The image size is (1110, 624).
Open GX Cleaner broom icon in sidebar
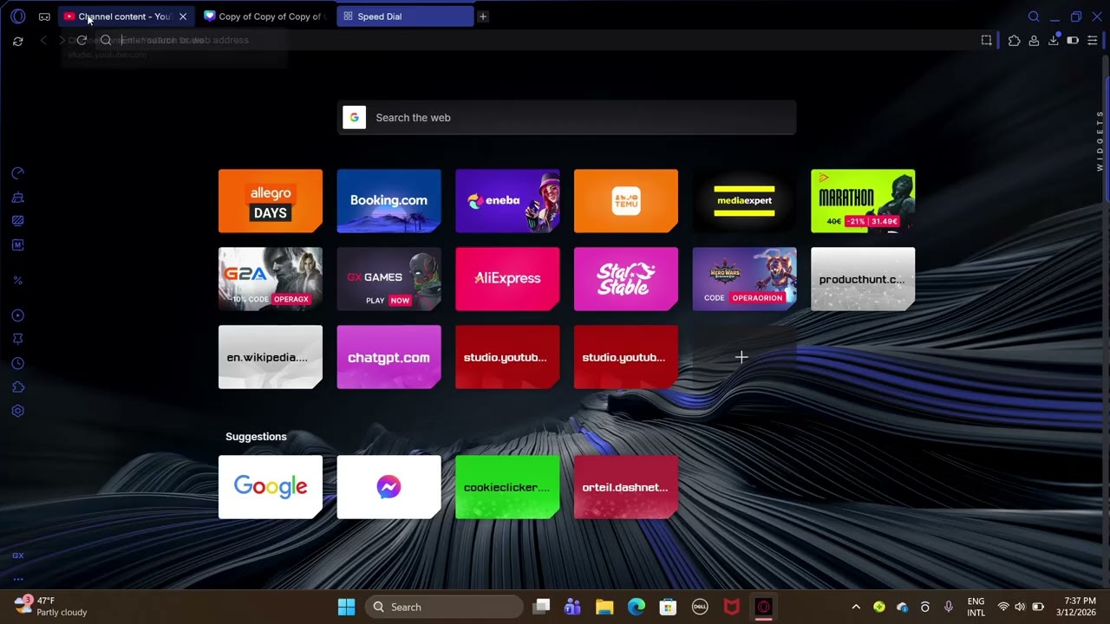(17, 198)
